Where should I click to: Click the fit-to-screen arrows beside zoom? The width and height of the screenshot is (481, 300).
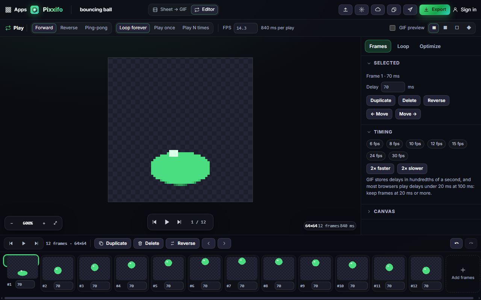[x=55, y=223]
